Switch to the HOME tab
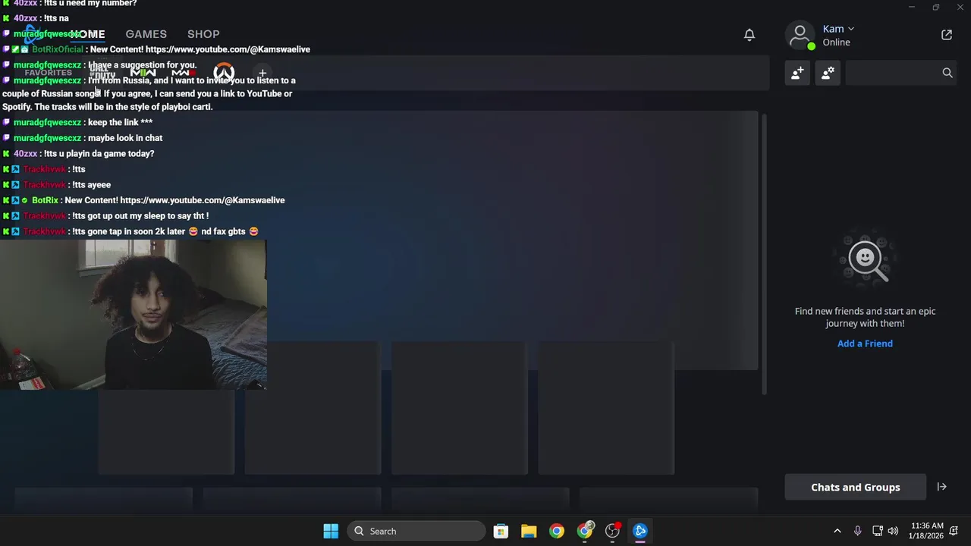The width and height of the screenshot is (971, 546). coord(87,34)
